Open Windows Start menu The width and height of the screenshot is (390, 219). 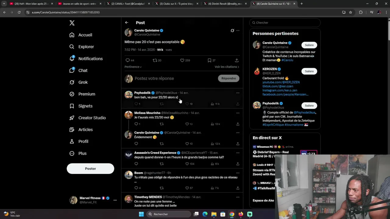tap(141, 214)
